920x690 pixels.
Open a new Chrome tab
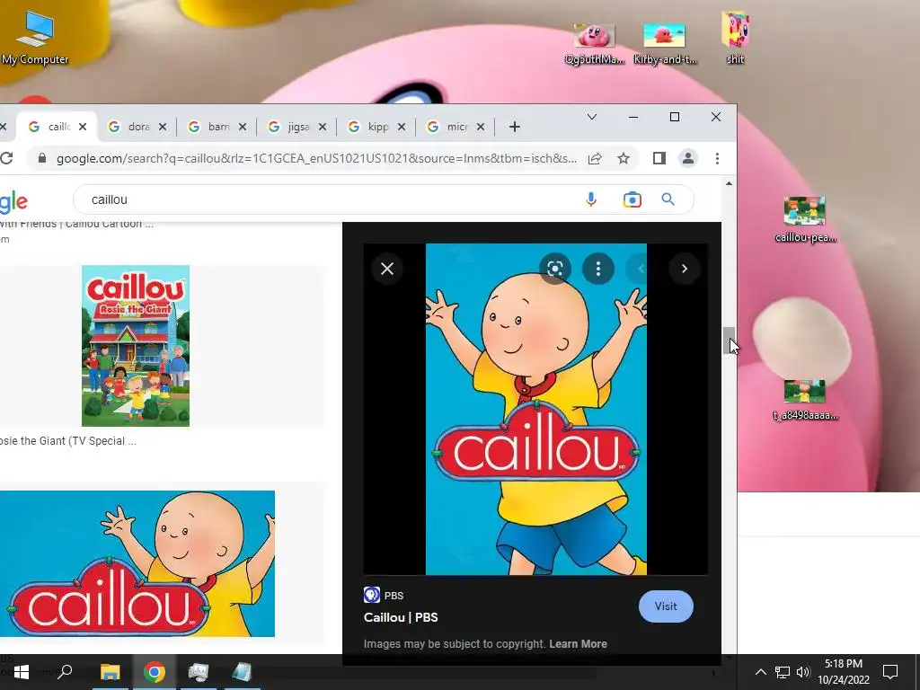pos(515,127)
